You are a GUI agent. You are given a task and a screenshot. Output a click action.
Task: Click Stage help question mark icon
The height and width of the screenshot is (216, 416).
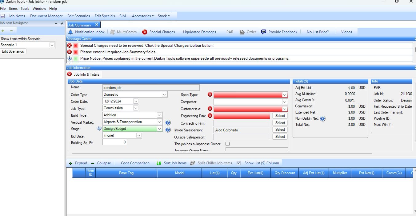coord(168,130)
